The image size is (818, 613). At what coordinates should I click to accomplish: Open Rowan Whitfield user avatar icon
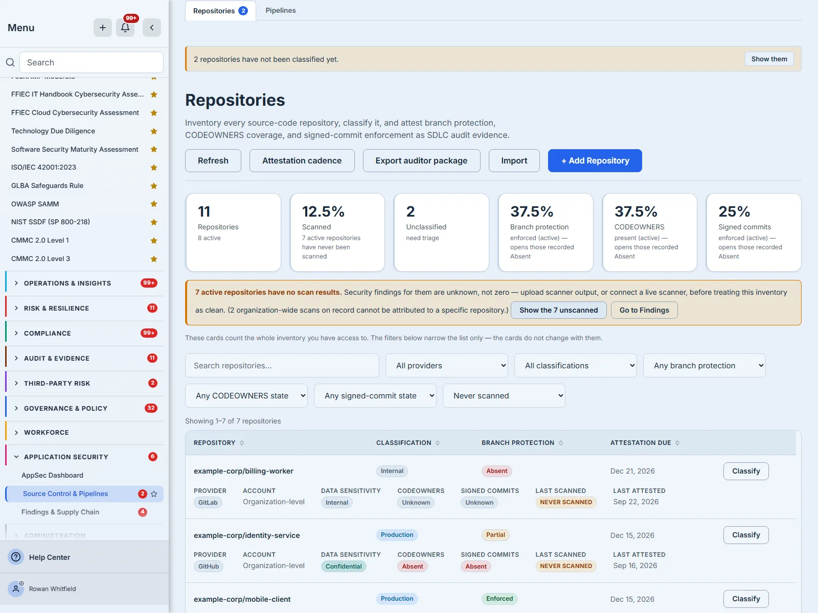(x=16, y=588)
